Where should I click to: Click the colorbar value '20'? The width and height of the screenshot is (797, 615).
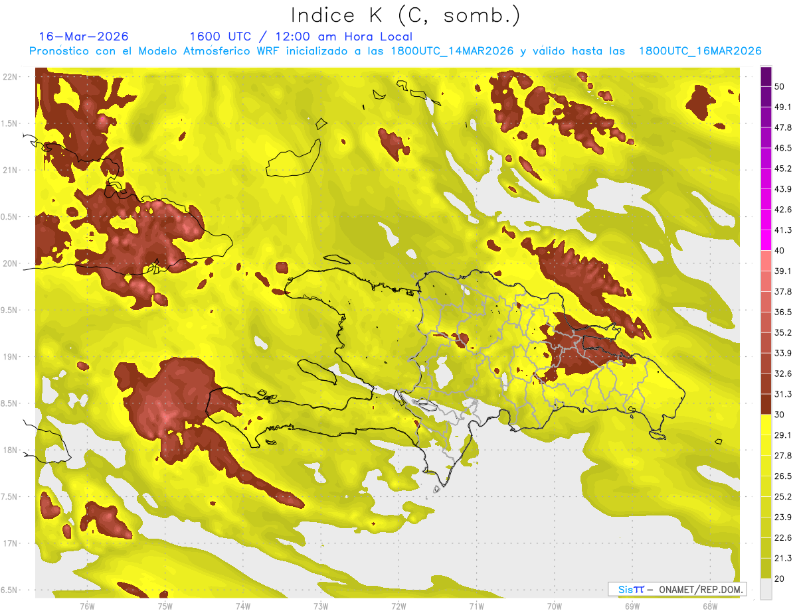pyautogui.click(x=780, y=579)
